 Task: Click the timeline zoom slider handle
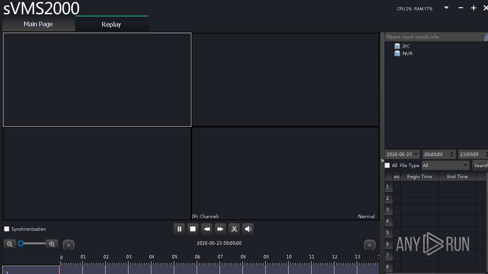coord(21,244)
